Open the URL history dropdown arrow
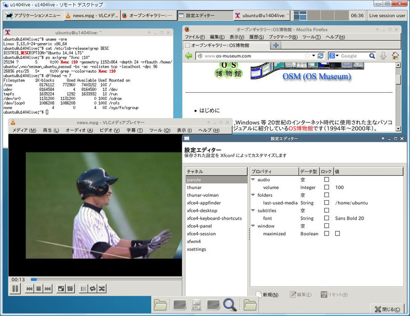410x316 pixels. [314, 56]
